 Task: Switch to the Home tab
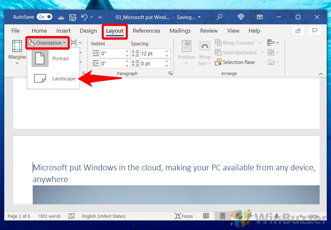pos(39,31)
